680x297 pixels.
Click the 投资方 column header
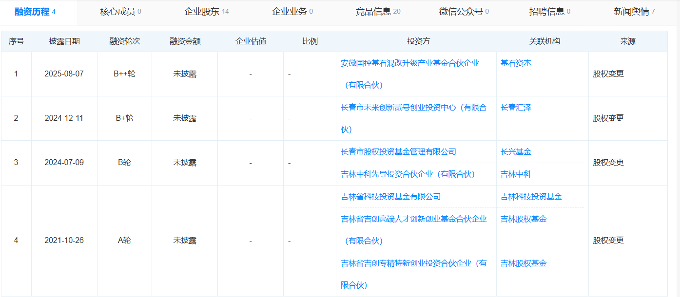419,41
